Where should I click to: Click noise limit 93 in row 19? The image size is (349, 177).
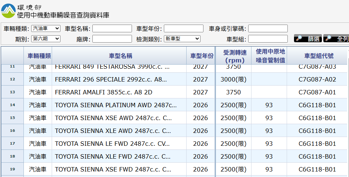coord(269,169)
